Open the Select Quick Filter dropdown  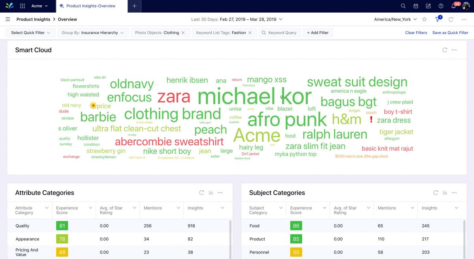click(30, 33)
